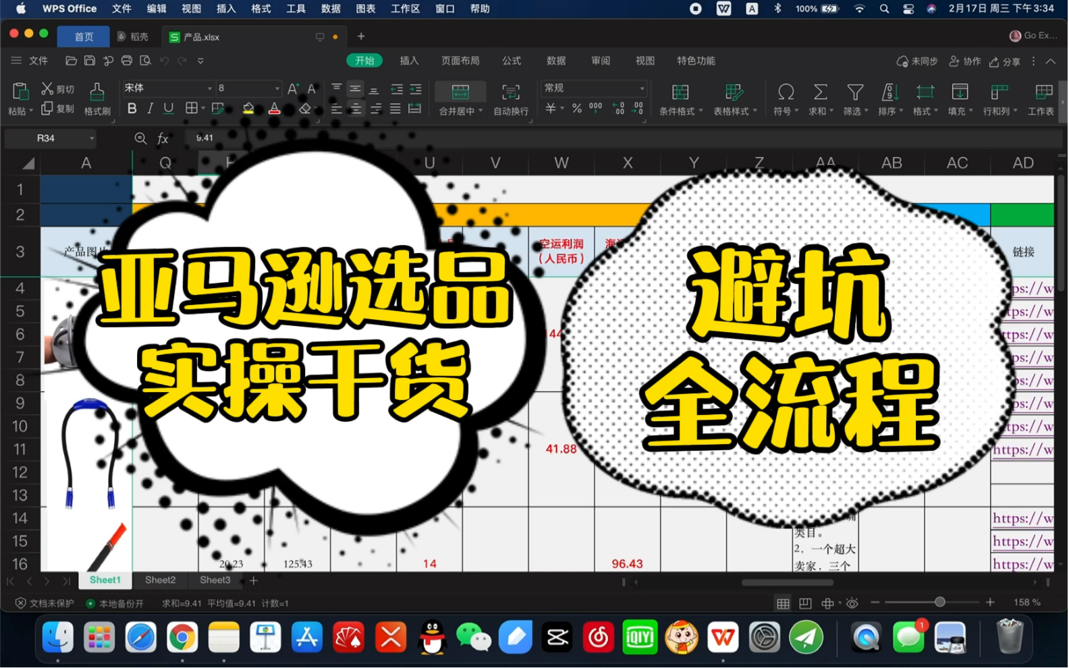Image resolution: width=1069 pixels, height=668 pixels.
Task: Expand the 求和 sum dropdown
Action: 831,111
